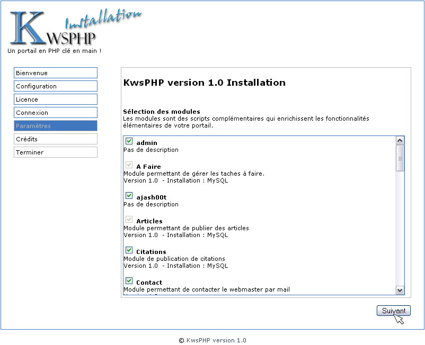Screen dimensions: 425x345
Task: Jump to the Connexion step
Action: point(56,113)
